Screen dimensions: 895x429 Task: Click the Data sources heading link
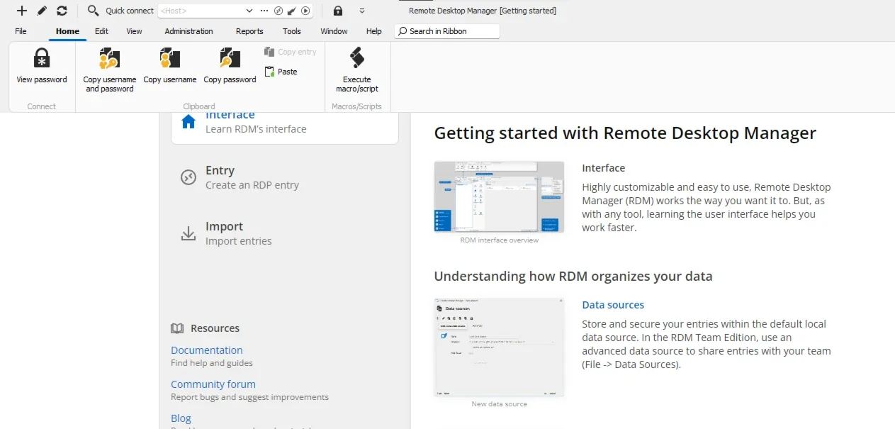point(613,305)
